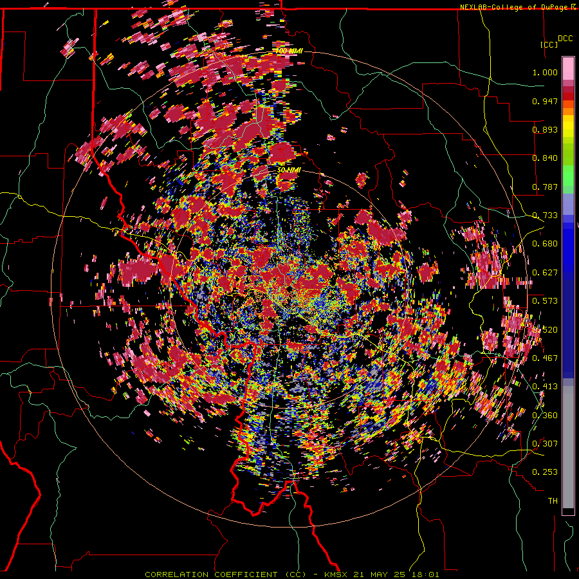Click the DCC label above color bar
This screenshot has width=579, height=579.
pos(565,38)
